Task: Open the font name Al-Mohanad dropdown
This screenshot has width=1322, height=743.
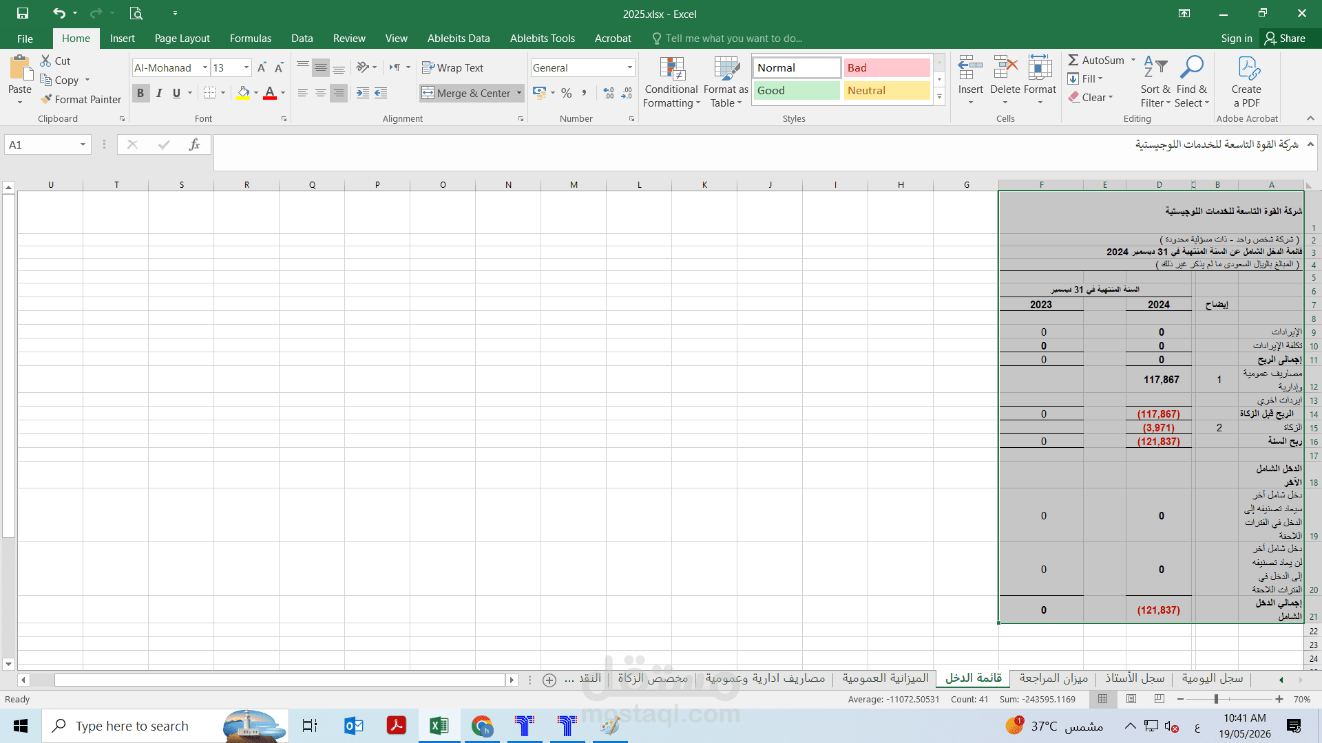Action: pyautogui.click(x=205, y=67)
